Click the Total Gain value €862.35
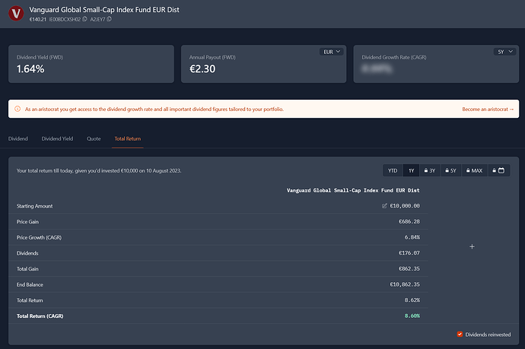The height and width of the screenshot is (349, 525). click(409, 268)
